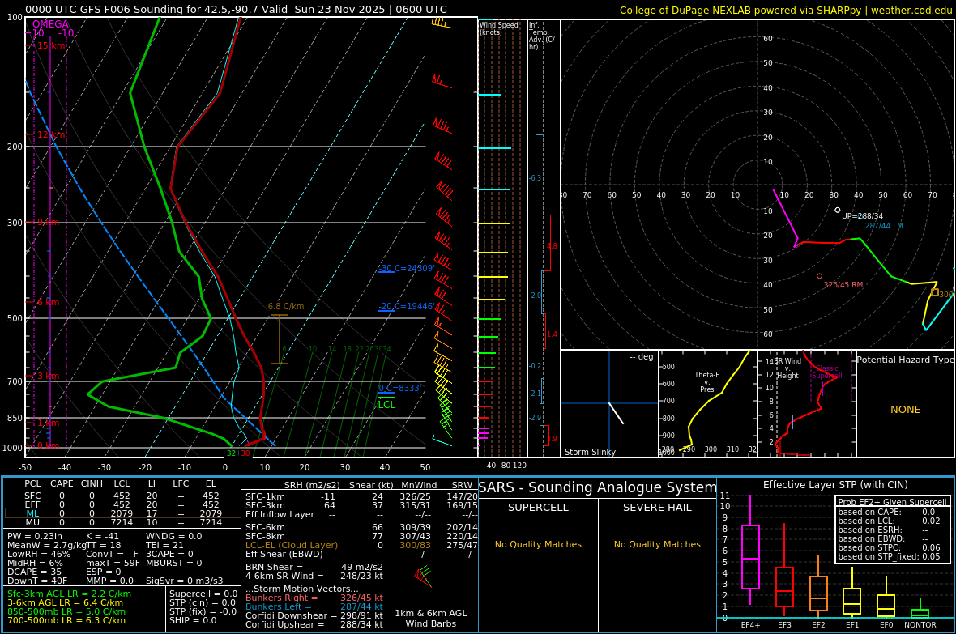Select the highlighted ML parcel row
The width and height of the screenshot is (956, 634).
coord(122,513)
